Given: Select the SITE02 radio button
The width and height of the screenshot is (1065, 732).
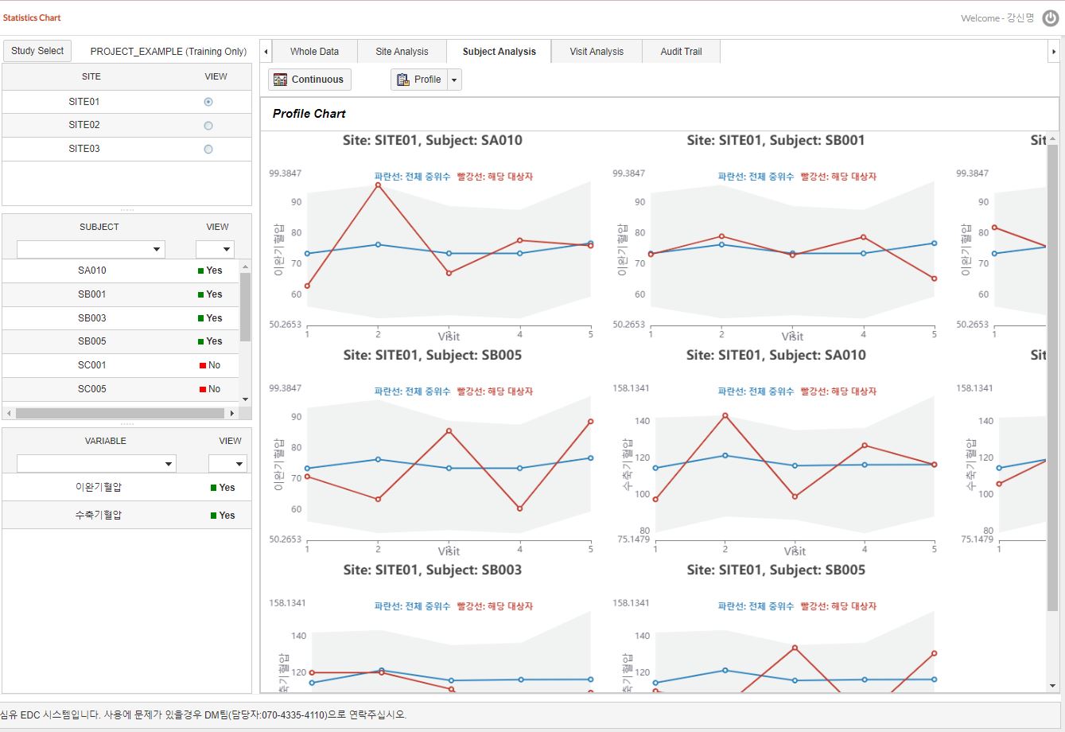Looking at the screenshot, I should (x=208, y=126).
